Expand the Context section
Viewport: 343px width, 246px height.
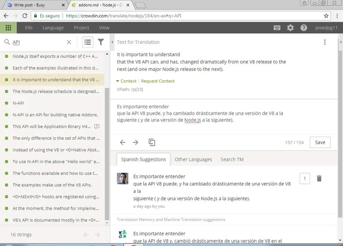click(x=126, y=81)
